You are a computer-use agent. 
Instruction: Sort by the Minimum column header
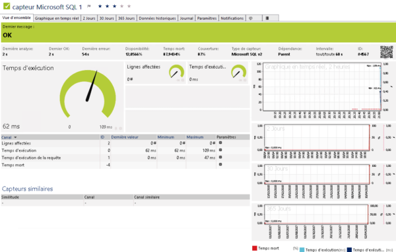(166, 137)
